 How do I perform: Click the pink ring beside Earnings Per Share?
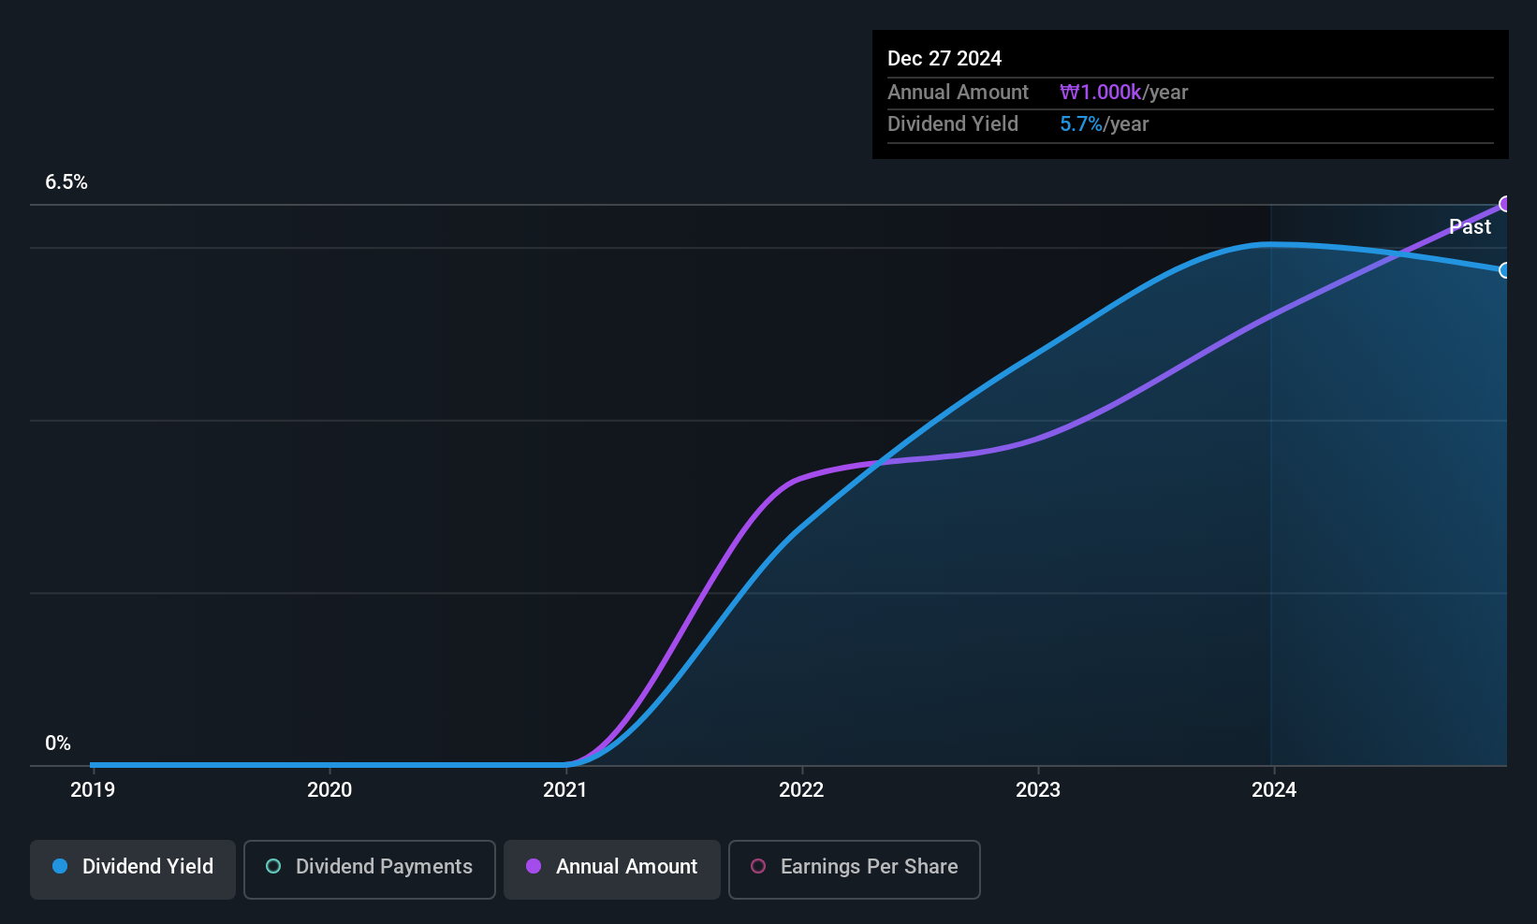(758, 866)
